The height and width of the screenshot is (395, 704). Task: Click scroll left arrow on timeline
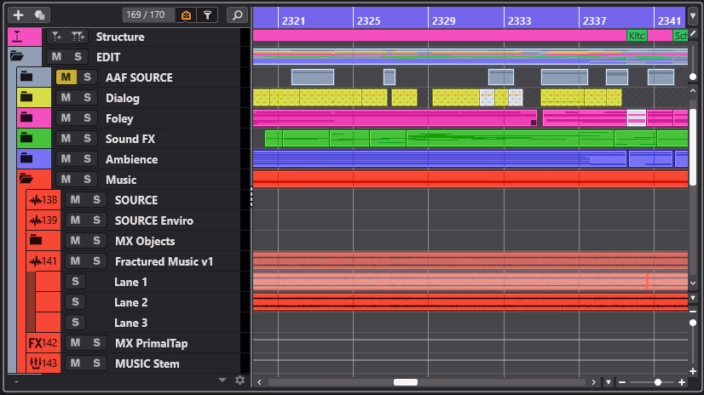coord(259,382)
